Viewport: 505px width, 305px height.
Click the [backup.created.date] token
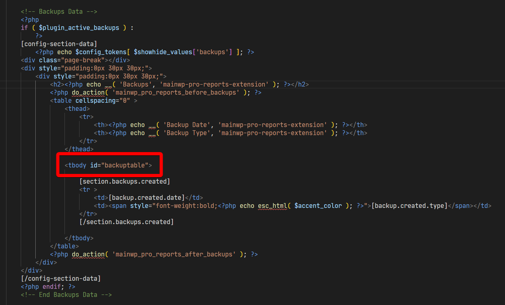click(146, 197)
